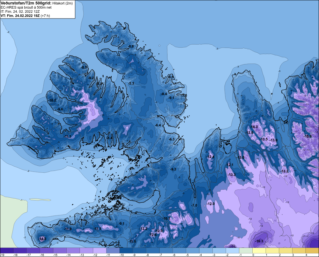Click the legend swatch between -19 and -18

coord(7,251)
